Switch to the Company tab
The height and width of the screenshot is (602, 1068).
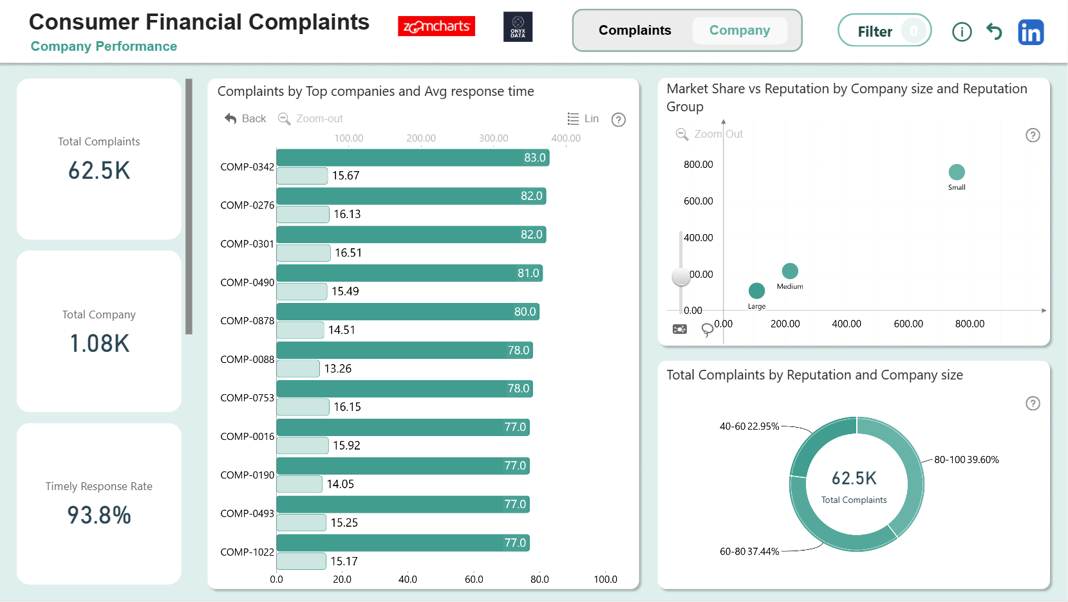click(x=740, y=30)
